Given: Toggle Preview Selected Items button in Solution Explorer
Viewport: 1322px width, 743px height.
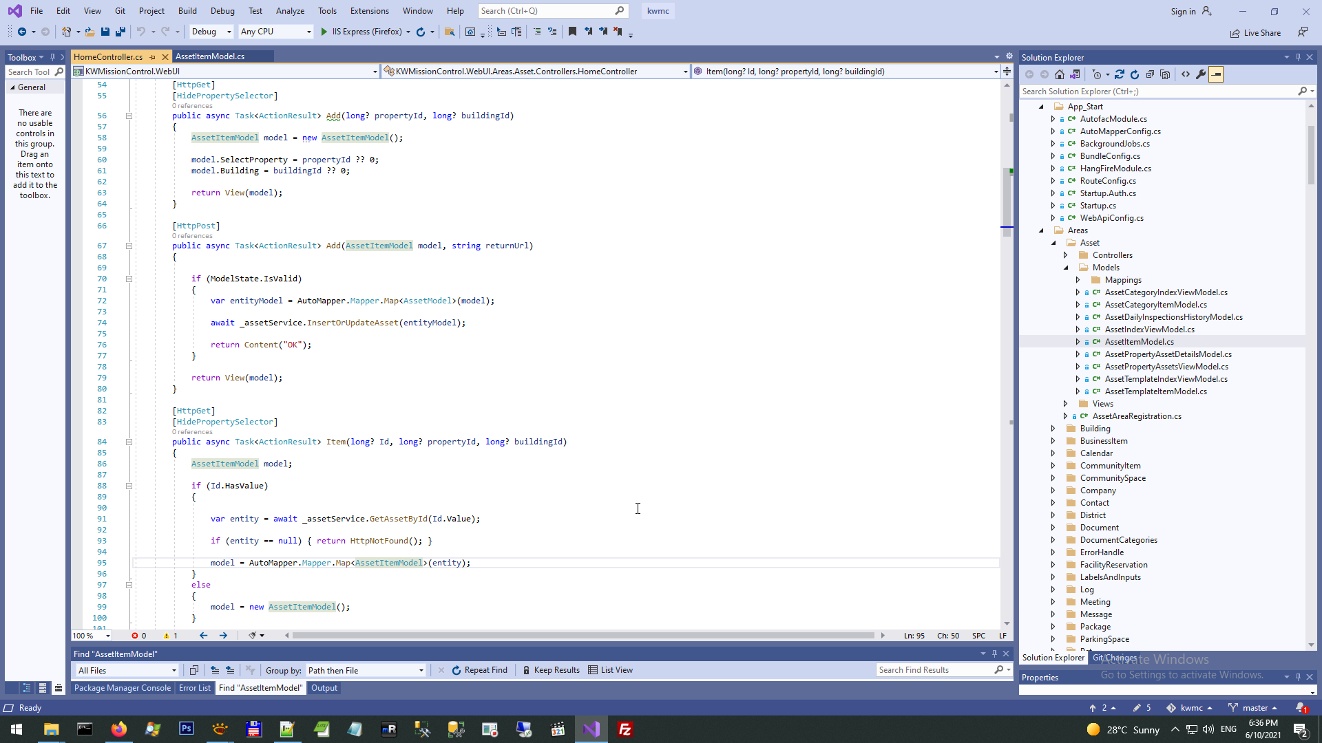Looking at the screenshot, I should point(1216,74).
